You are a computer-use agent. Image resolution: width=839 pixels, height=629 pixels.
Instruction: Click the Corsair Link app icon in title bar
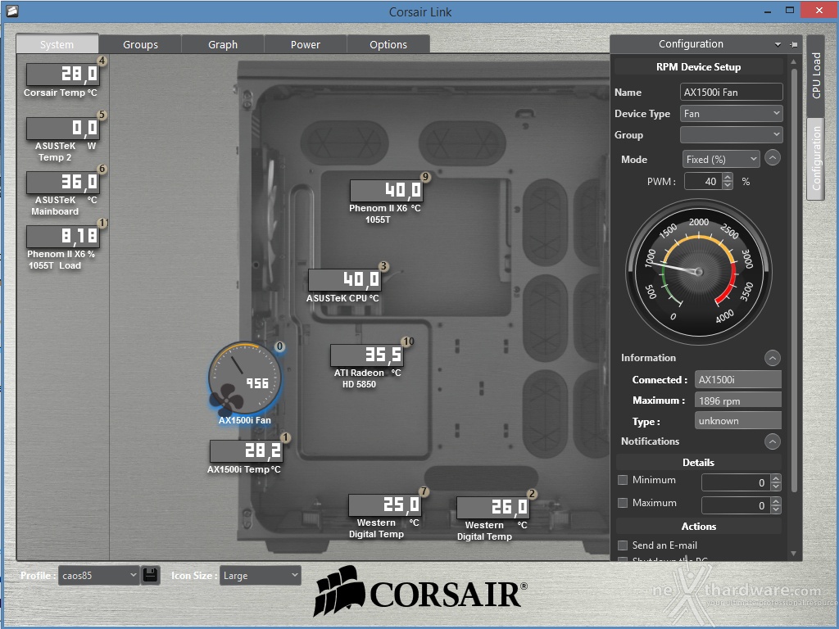11,11
